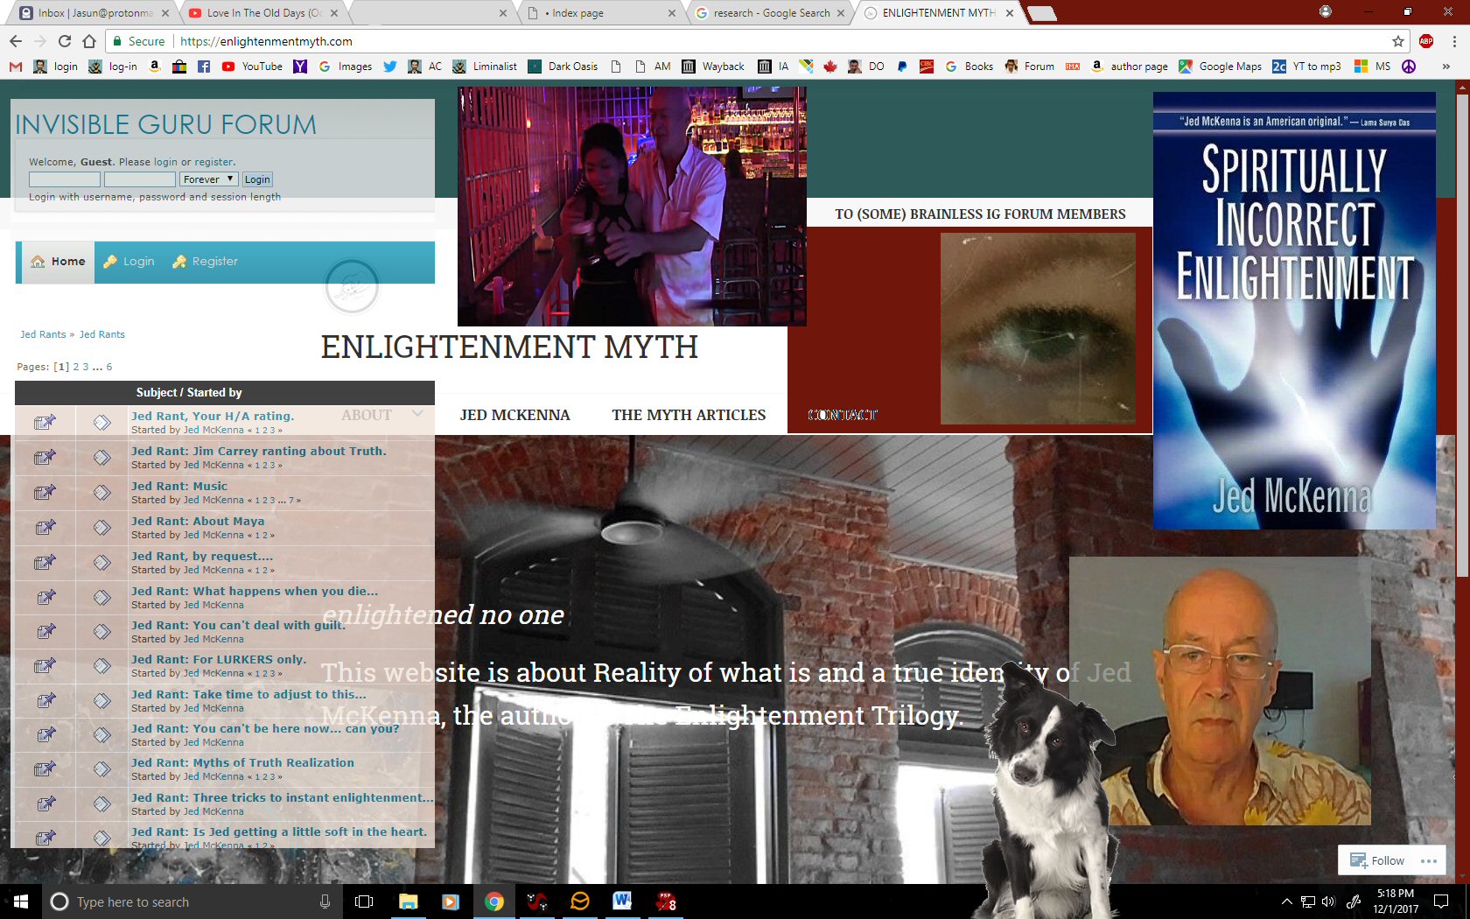The height and width of the screenshot is (919, 1470).
Task: Open the YouTube bookmark
Action: tap(252, 67)
